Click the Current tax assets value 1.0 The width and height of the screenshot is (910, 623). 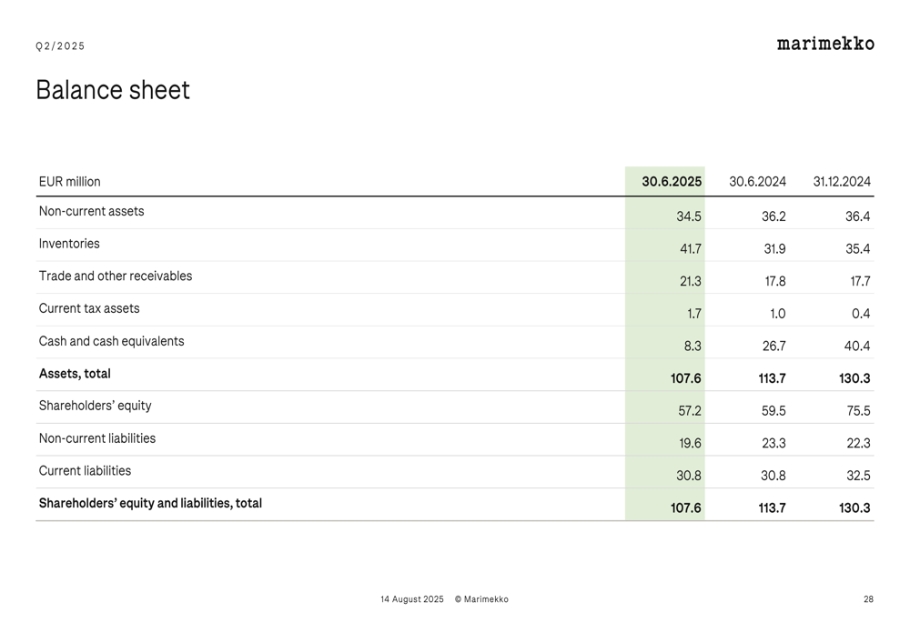point(778,314)
